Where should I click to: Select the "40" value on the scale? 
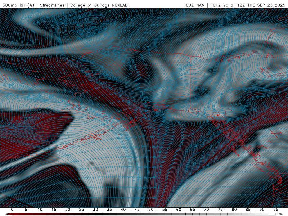click(x=123, y=210)
